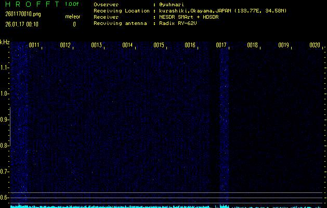
Task: Select the 0012 time marker
Action: (x=66, y=45)
